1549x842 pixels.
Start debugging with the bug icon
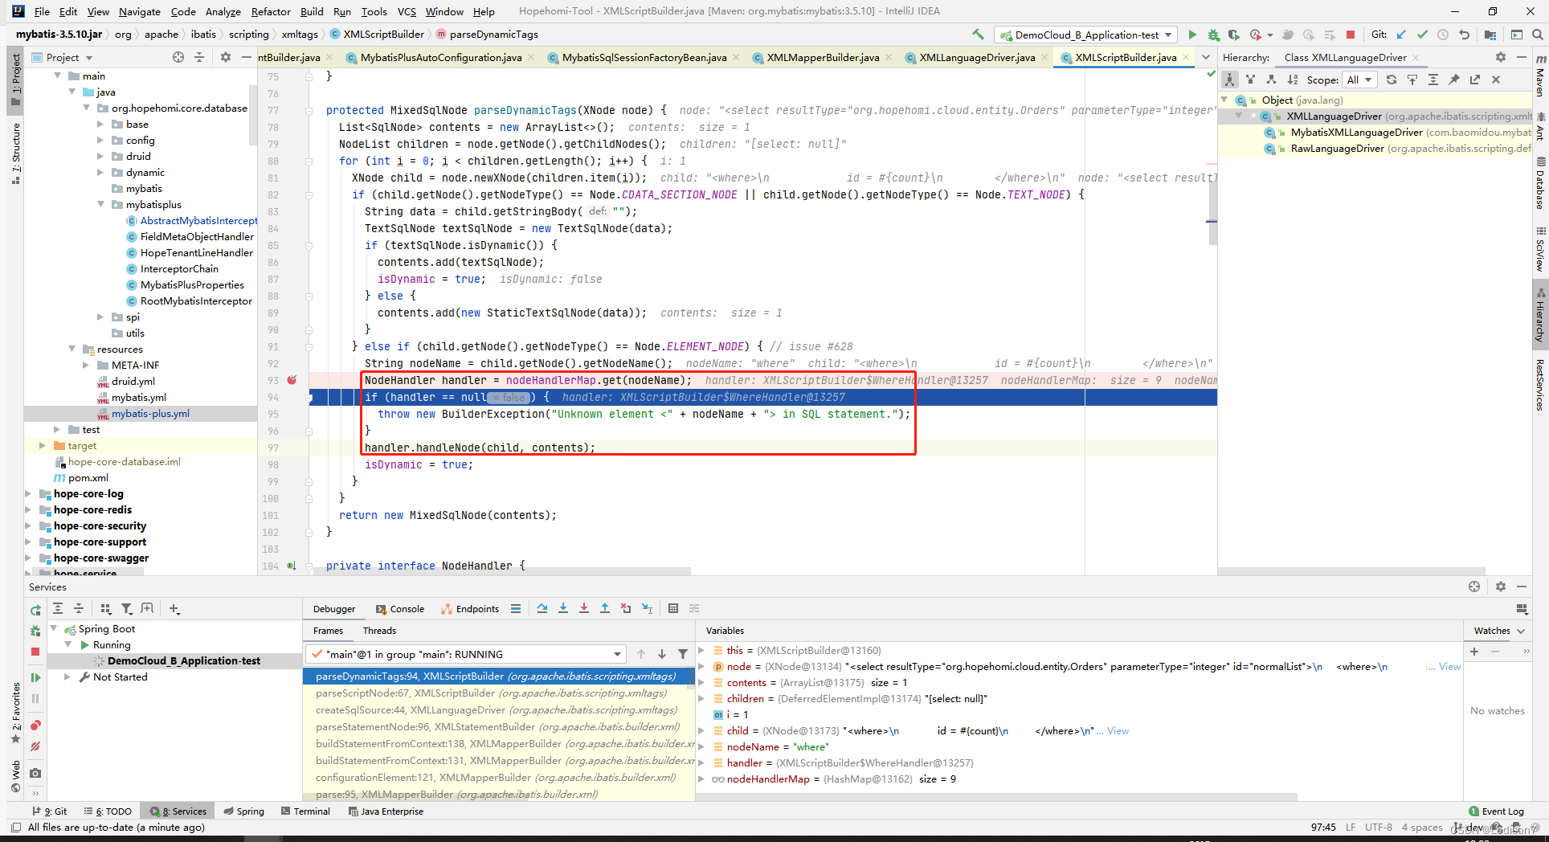pyautogui.click(x=1213, y=35)
